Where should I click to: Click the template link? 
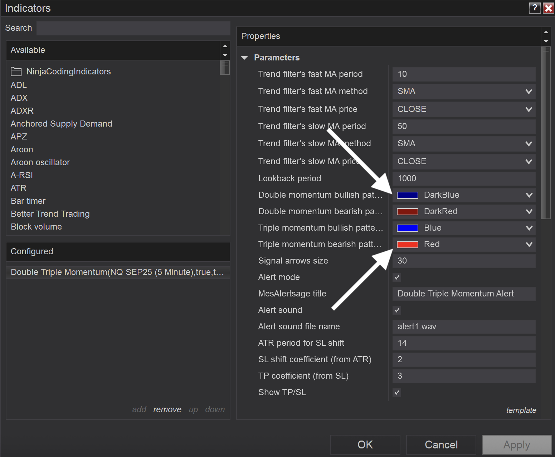[521, 410]
